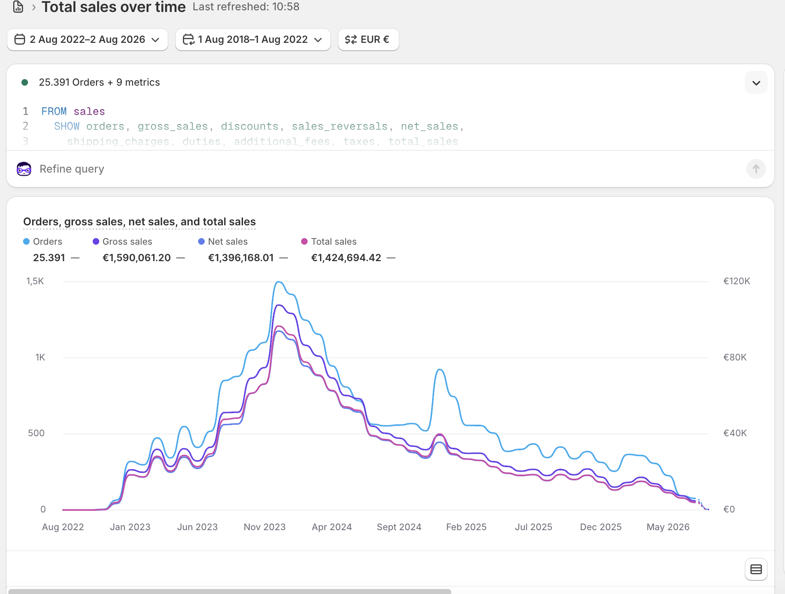Viewport: 785px width, 594px height.
Task: Click the Total sales over time title
Action: pyautogui.click(x=113, y=7)
